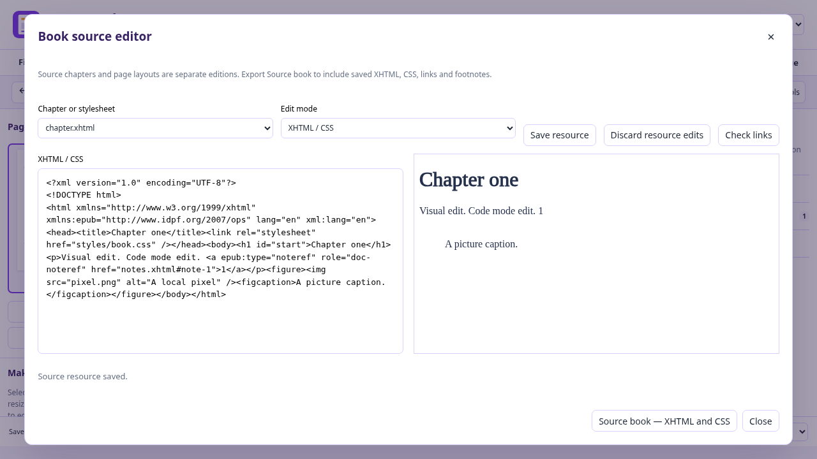
Task: Click the 'Chapter or stylesheet' label
Action: point(77,109)
